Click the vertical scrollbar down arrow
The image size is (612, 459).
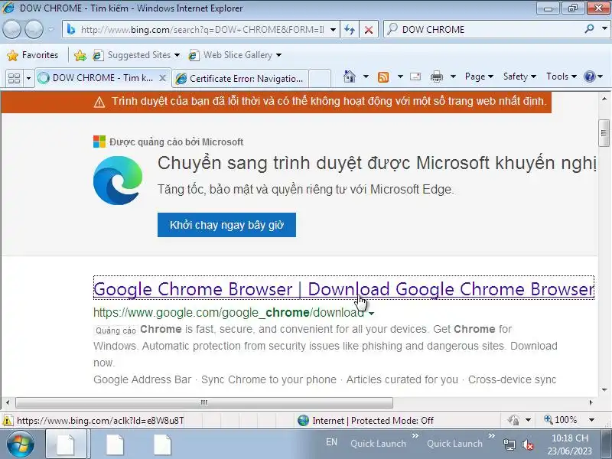604,389
